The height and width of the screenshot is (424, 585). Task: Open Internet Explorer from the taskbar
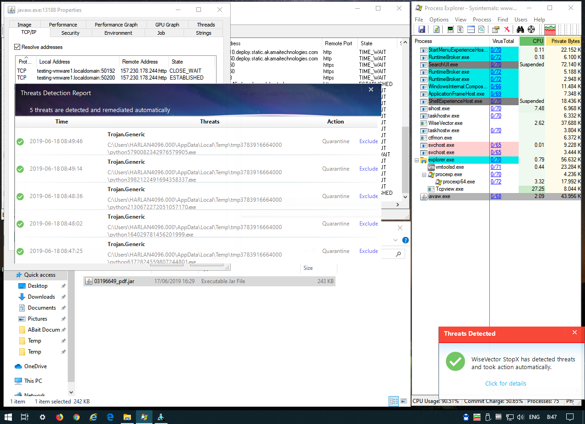pyautogui.click(x=93, y=417)
